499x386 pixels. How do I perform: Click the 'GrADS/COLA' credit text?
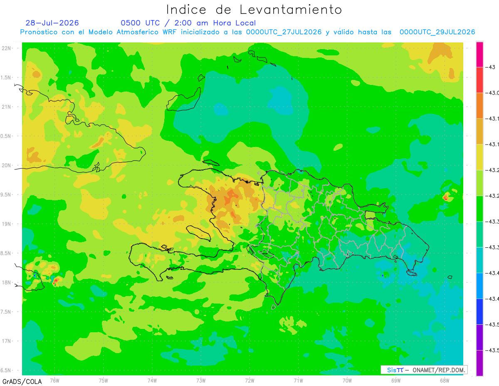point(22,381)
